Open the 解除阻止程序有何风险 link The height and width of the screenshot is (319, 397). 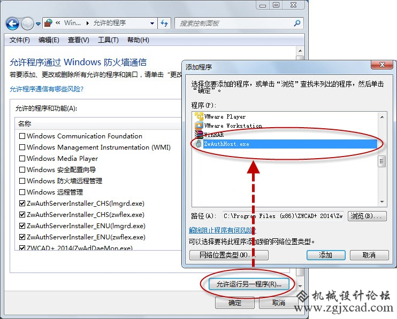coord(222,230)
